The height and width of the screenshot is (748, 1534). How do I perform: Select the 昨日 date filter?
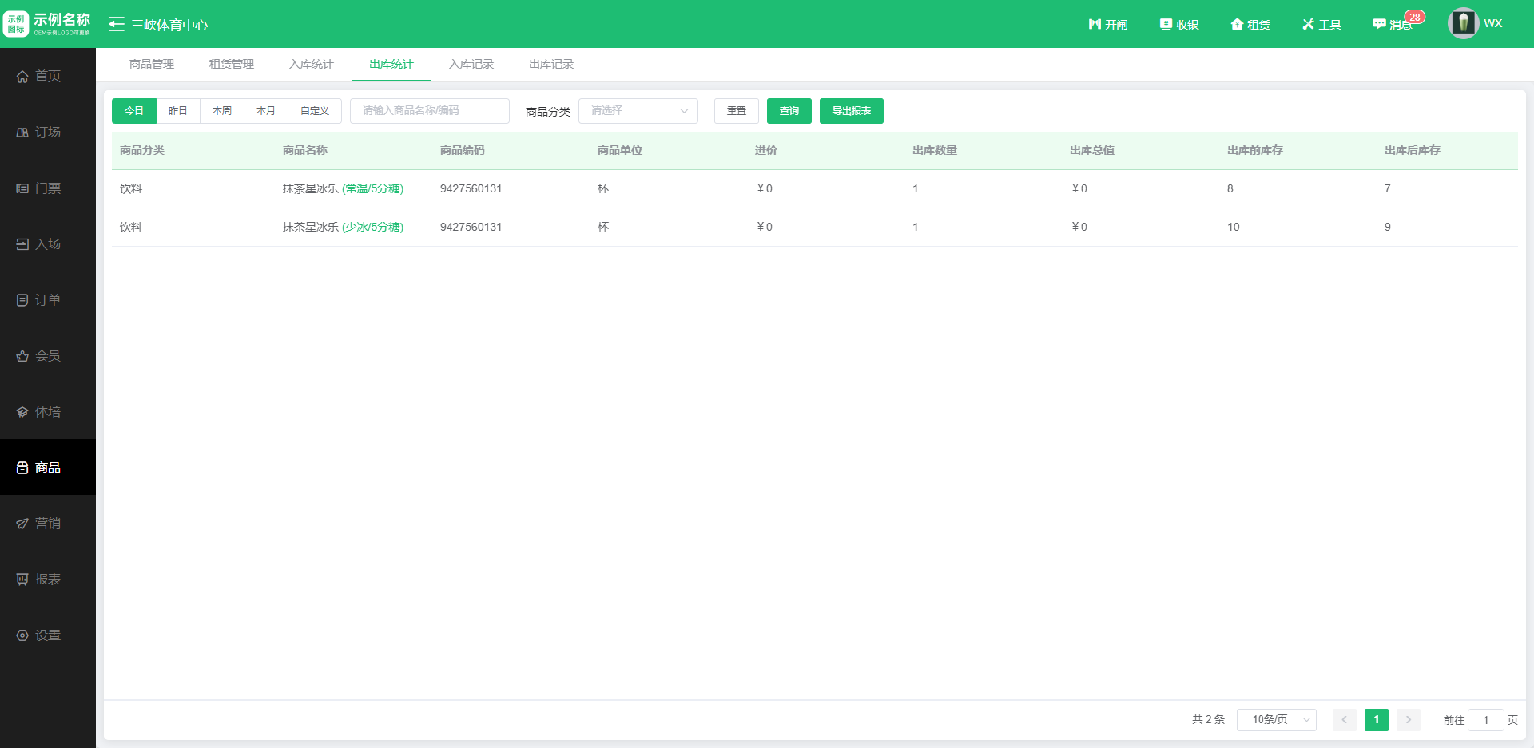click(178, 111)
